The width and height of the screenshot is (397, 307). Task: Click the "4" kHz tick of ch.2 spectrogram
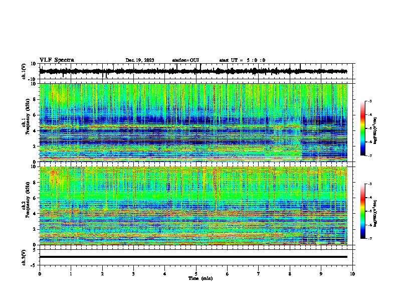click(35, 214)
